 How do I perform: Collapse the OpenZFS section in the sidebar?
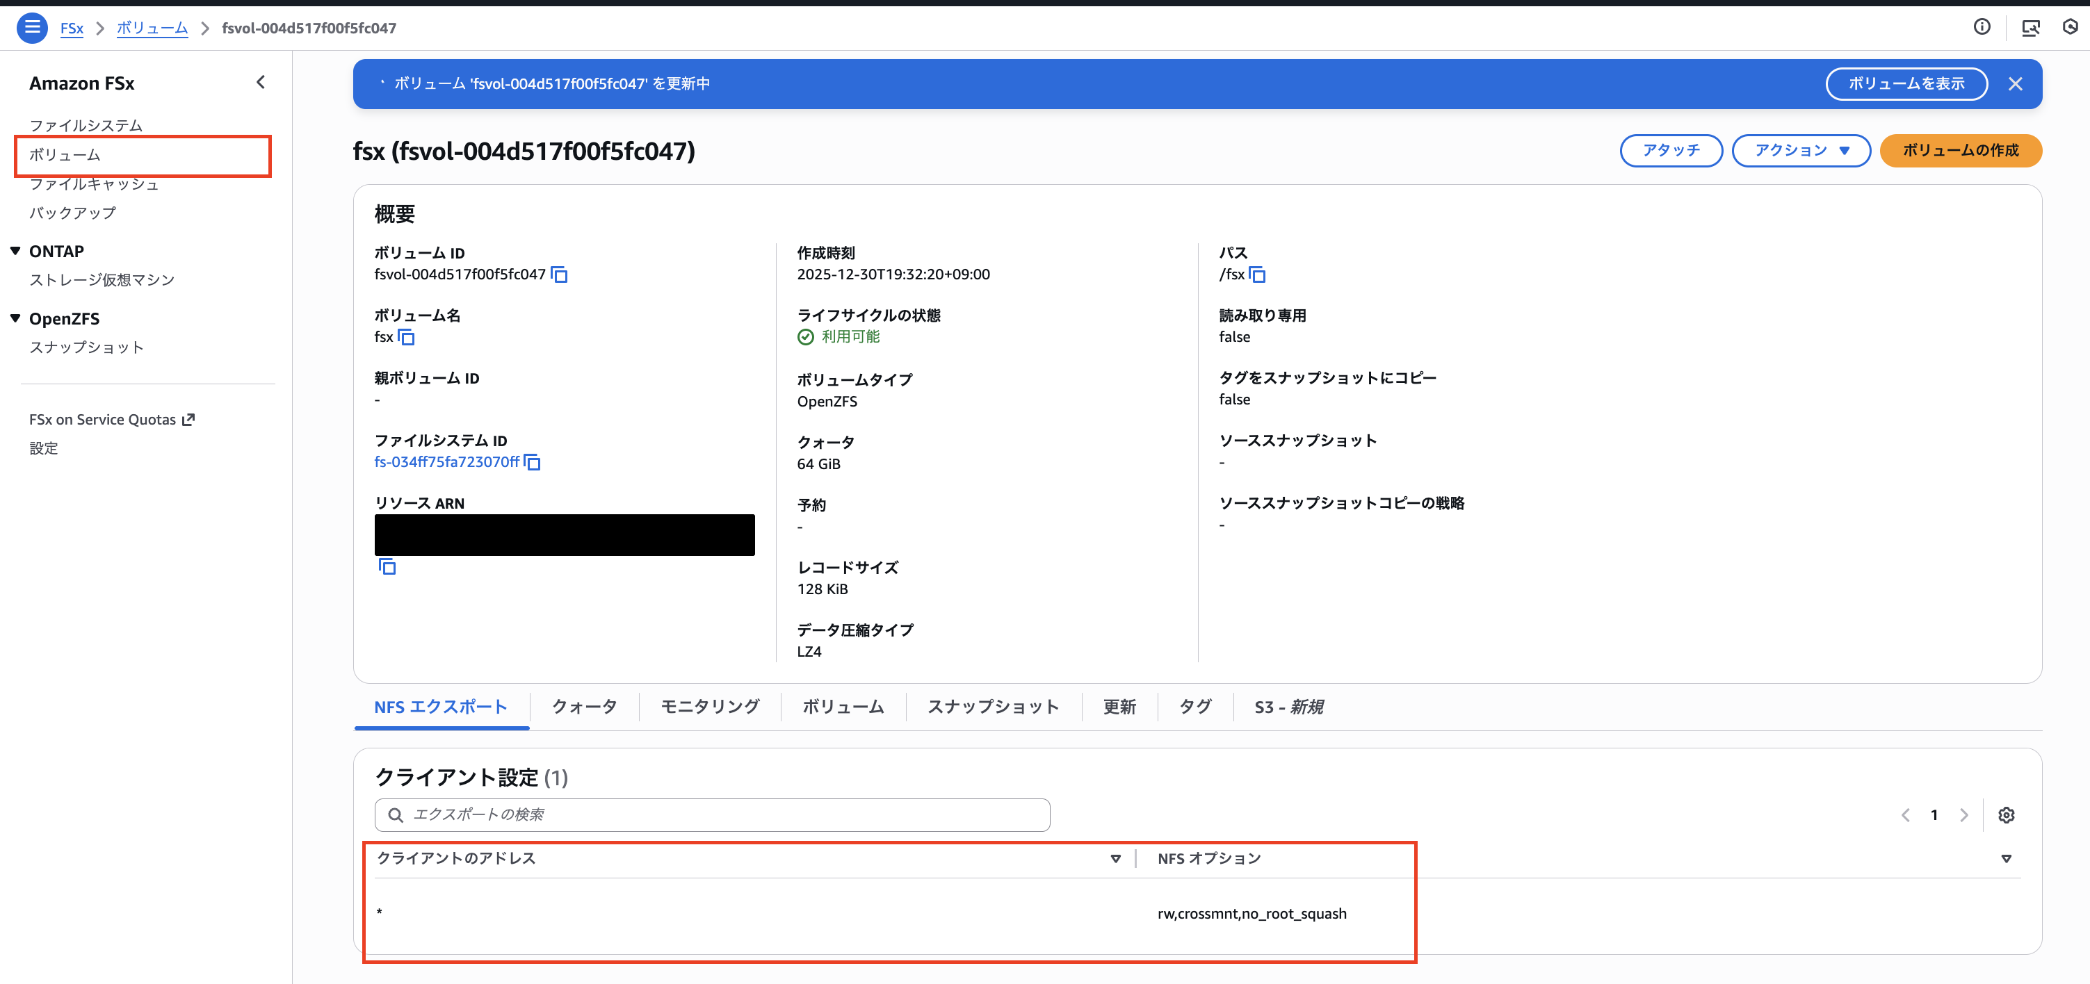pos(15,318)
